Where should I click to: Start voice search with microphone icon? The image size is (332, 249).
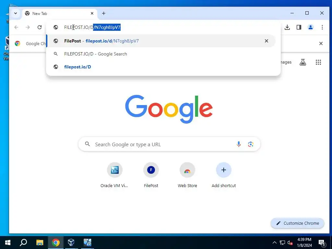239,144
